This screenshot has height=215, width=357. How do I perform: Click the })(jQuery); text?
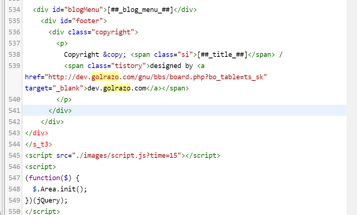46,200
